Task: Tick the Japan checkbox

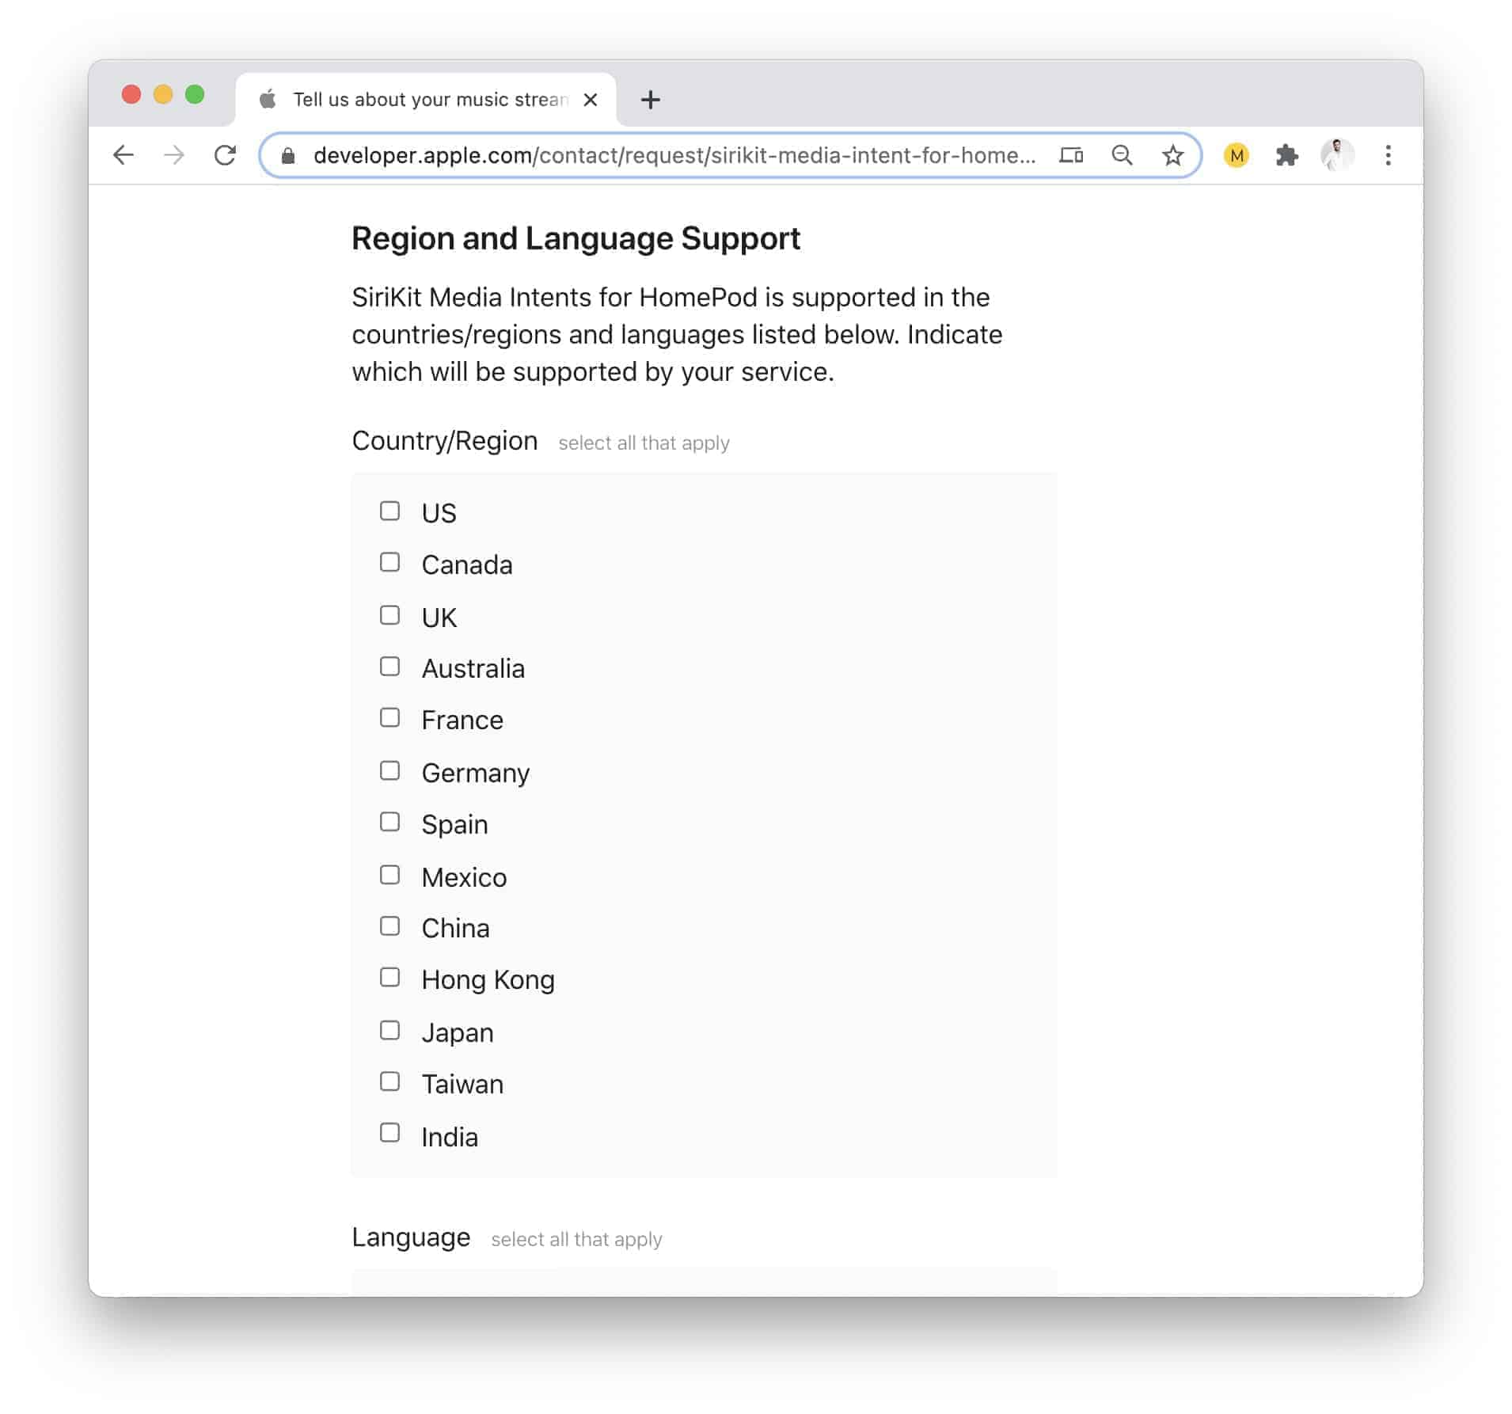Action: 389,1031
